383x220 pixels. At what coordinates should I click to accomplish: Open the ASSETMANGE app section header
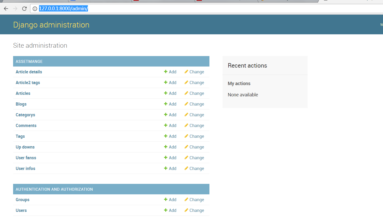pos(29,61)
